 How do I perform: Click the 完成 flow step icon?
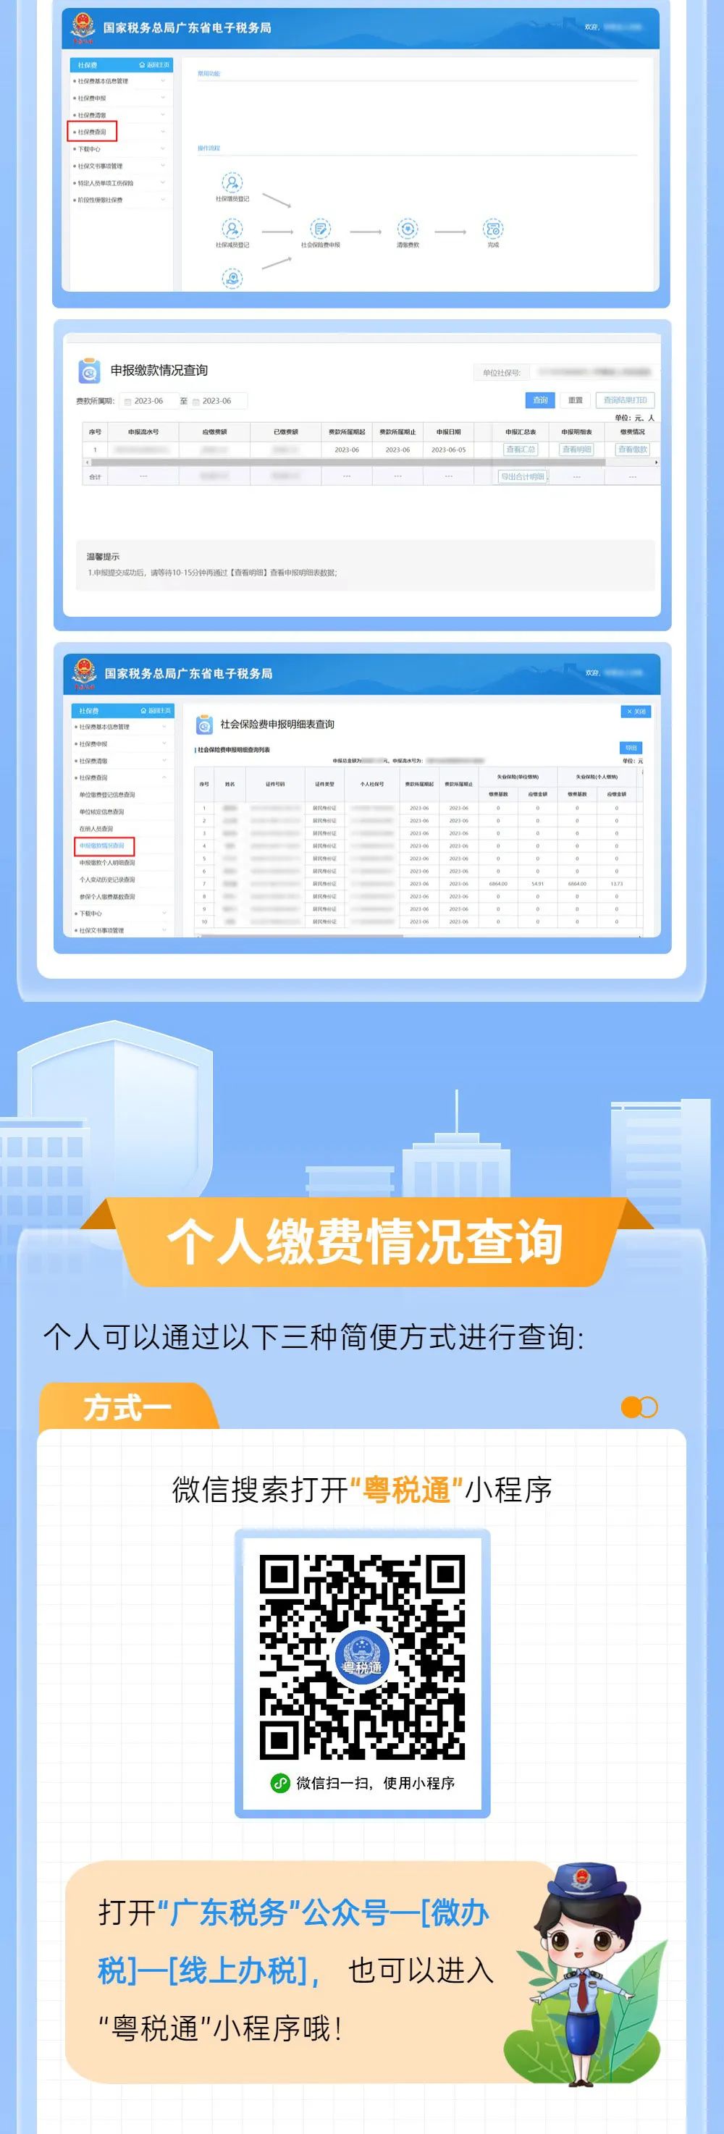tap(494, 229)
